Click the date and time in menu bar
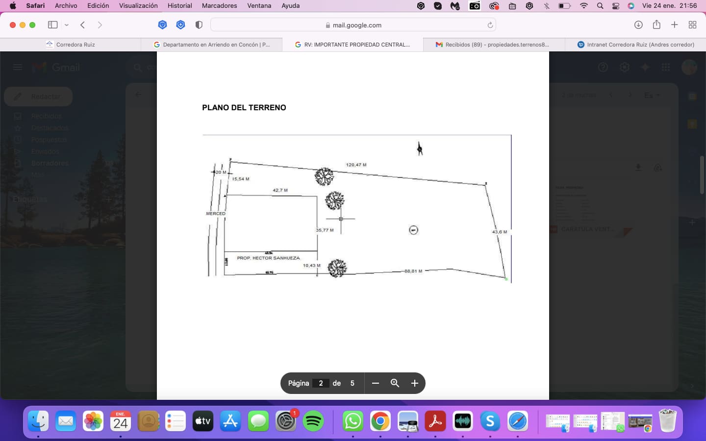This screenshot has height=441, width=706. tap(669, 6)
